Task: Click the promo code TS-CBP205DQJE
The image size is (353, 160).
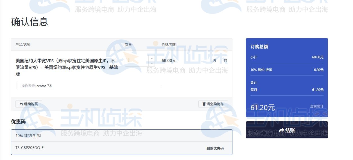Action: coord(30,148)
